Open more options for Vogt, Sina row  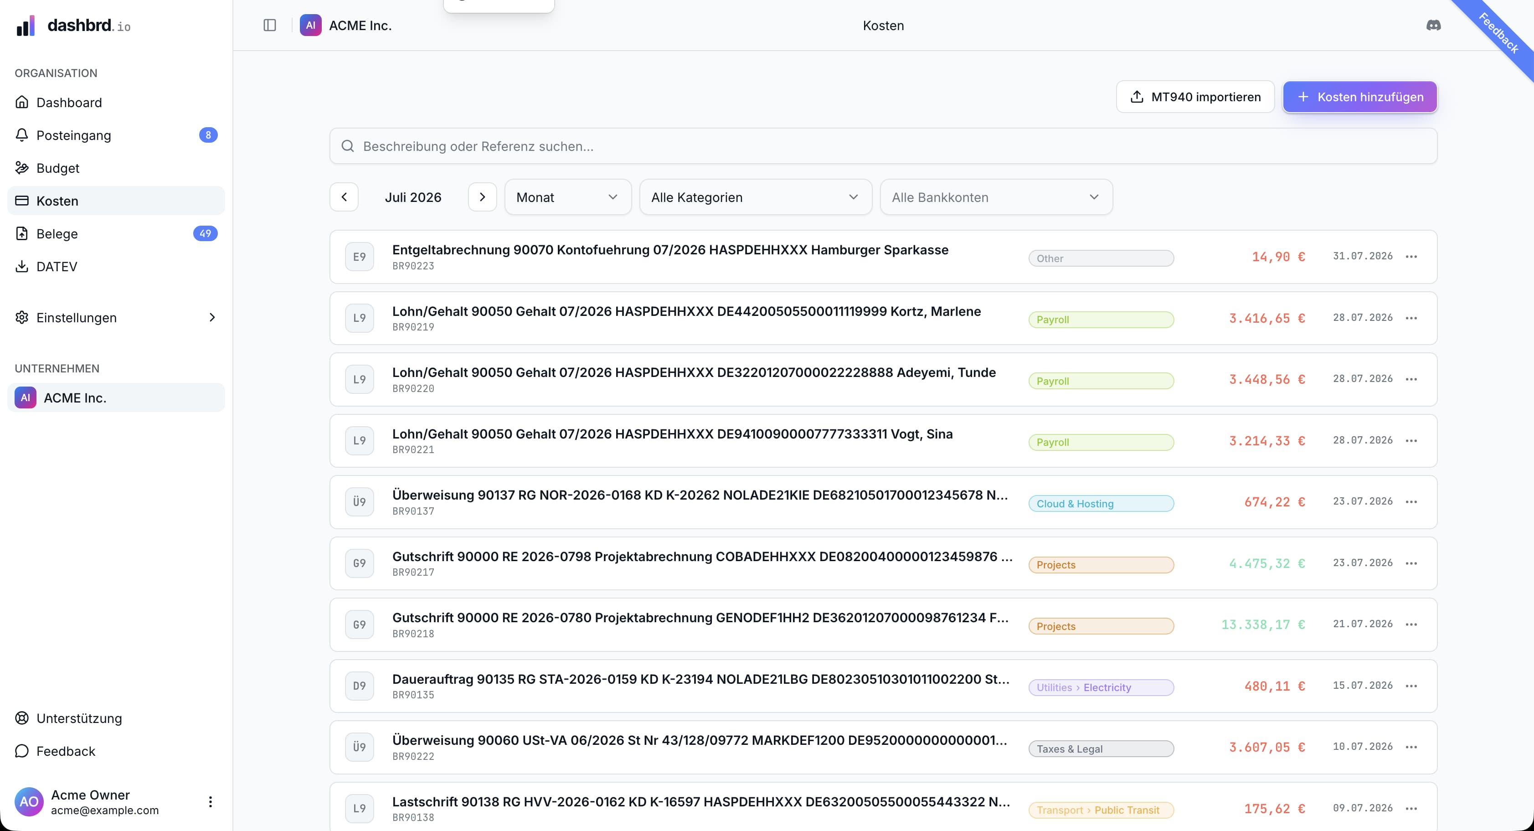[x=1411, y=441]
